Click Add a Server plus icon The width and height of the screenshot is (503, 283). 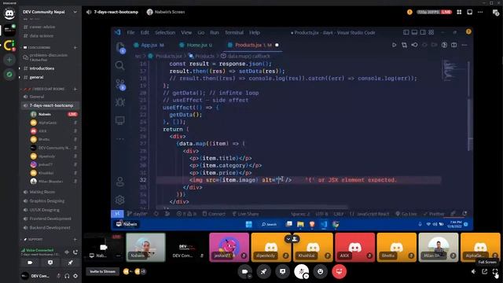(x=9, y=60)
